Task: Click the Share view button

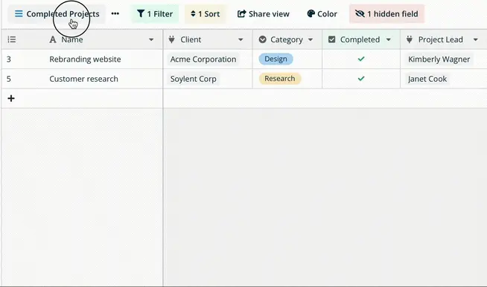Action: click(264, 14)
